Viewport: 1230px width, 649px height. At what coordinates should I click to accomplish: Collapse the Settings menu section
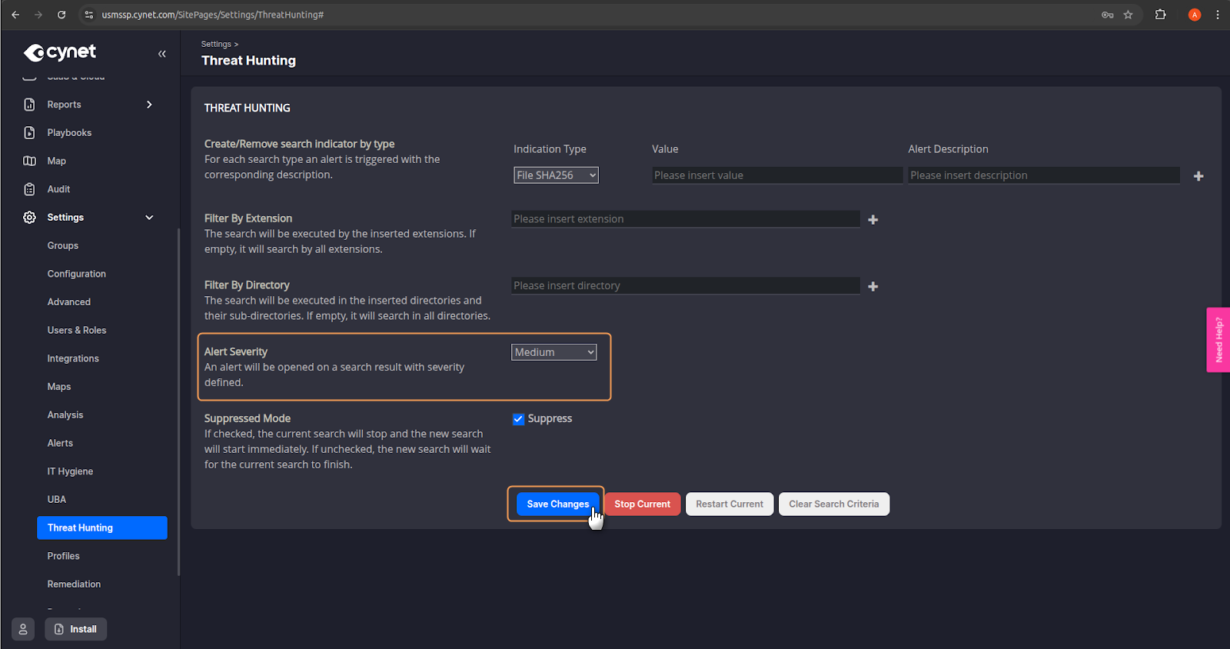point(149,218)
